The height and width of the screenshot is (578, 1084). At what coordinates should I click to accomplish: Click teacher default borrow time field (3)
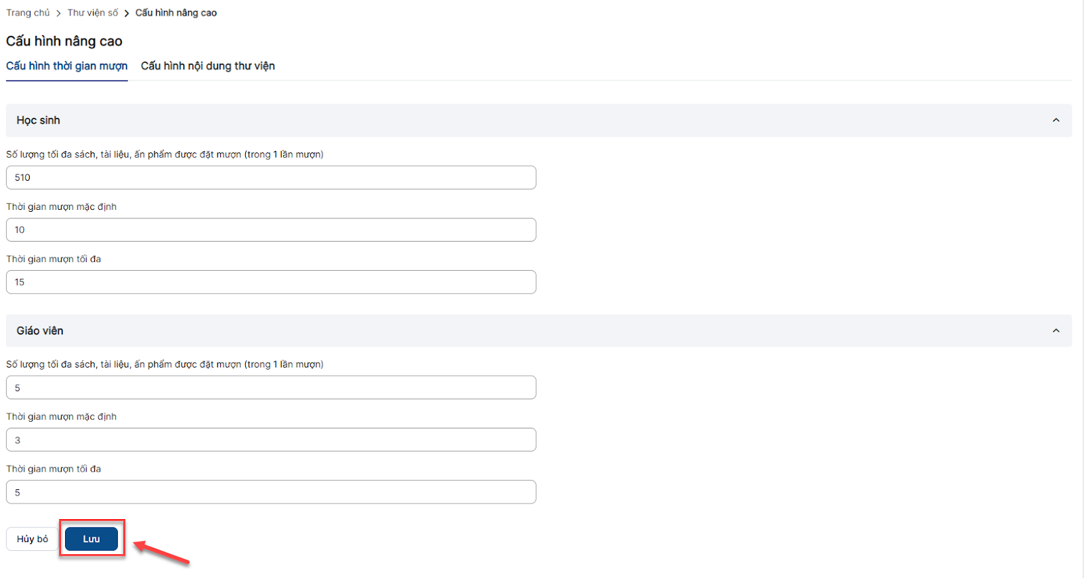(x=271, y=440)
